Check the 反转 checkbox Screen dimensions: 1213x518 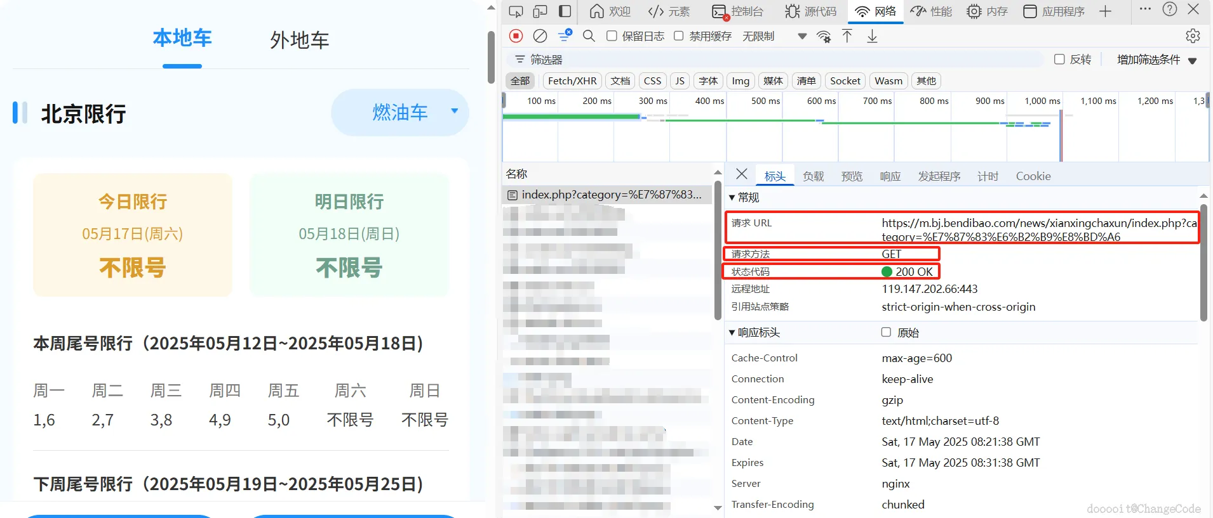point(1059,60)
